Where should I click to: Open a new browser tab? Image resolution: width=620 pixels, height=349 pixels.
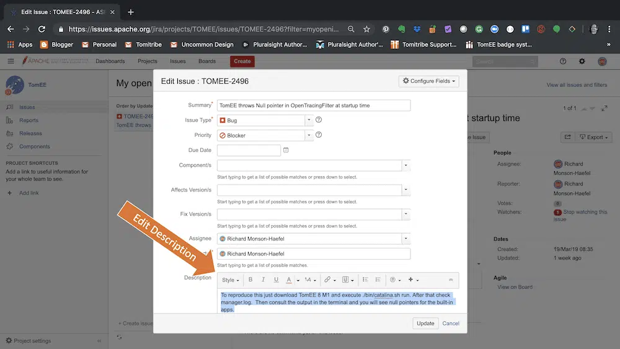(x=130, y=12)
